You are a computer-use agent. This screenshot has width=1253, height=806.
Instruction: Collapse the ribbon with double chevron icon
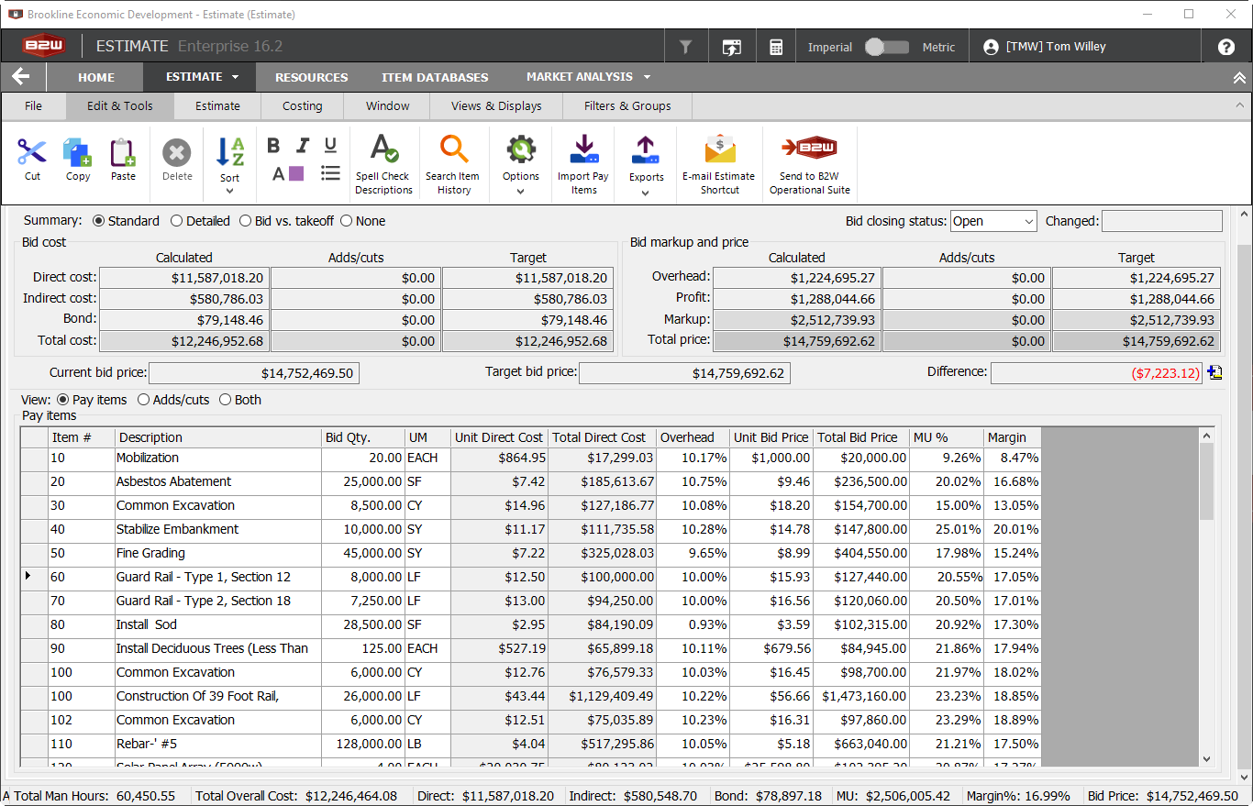(x=1238, y=77)
